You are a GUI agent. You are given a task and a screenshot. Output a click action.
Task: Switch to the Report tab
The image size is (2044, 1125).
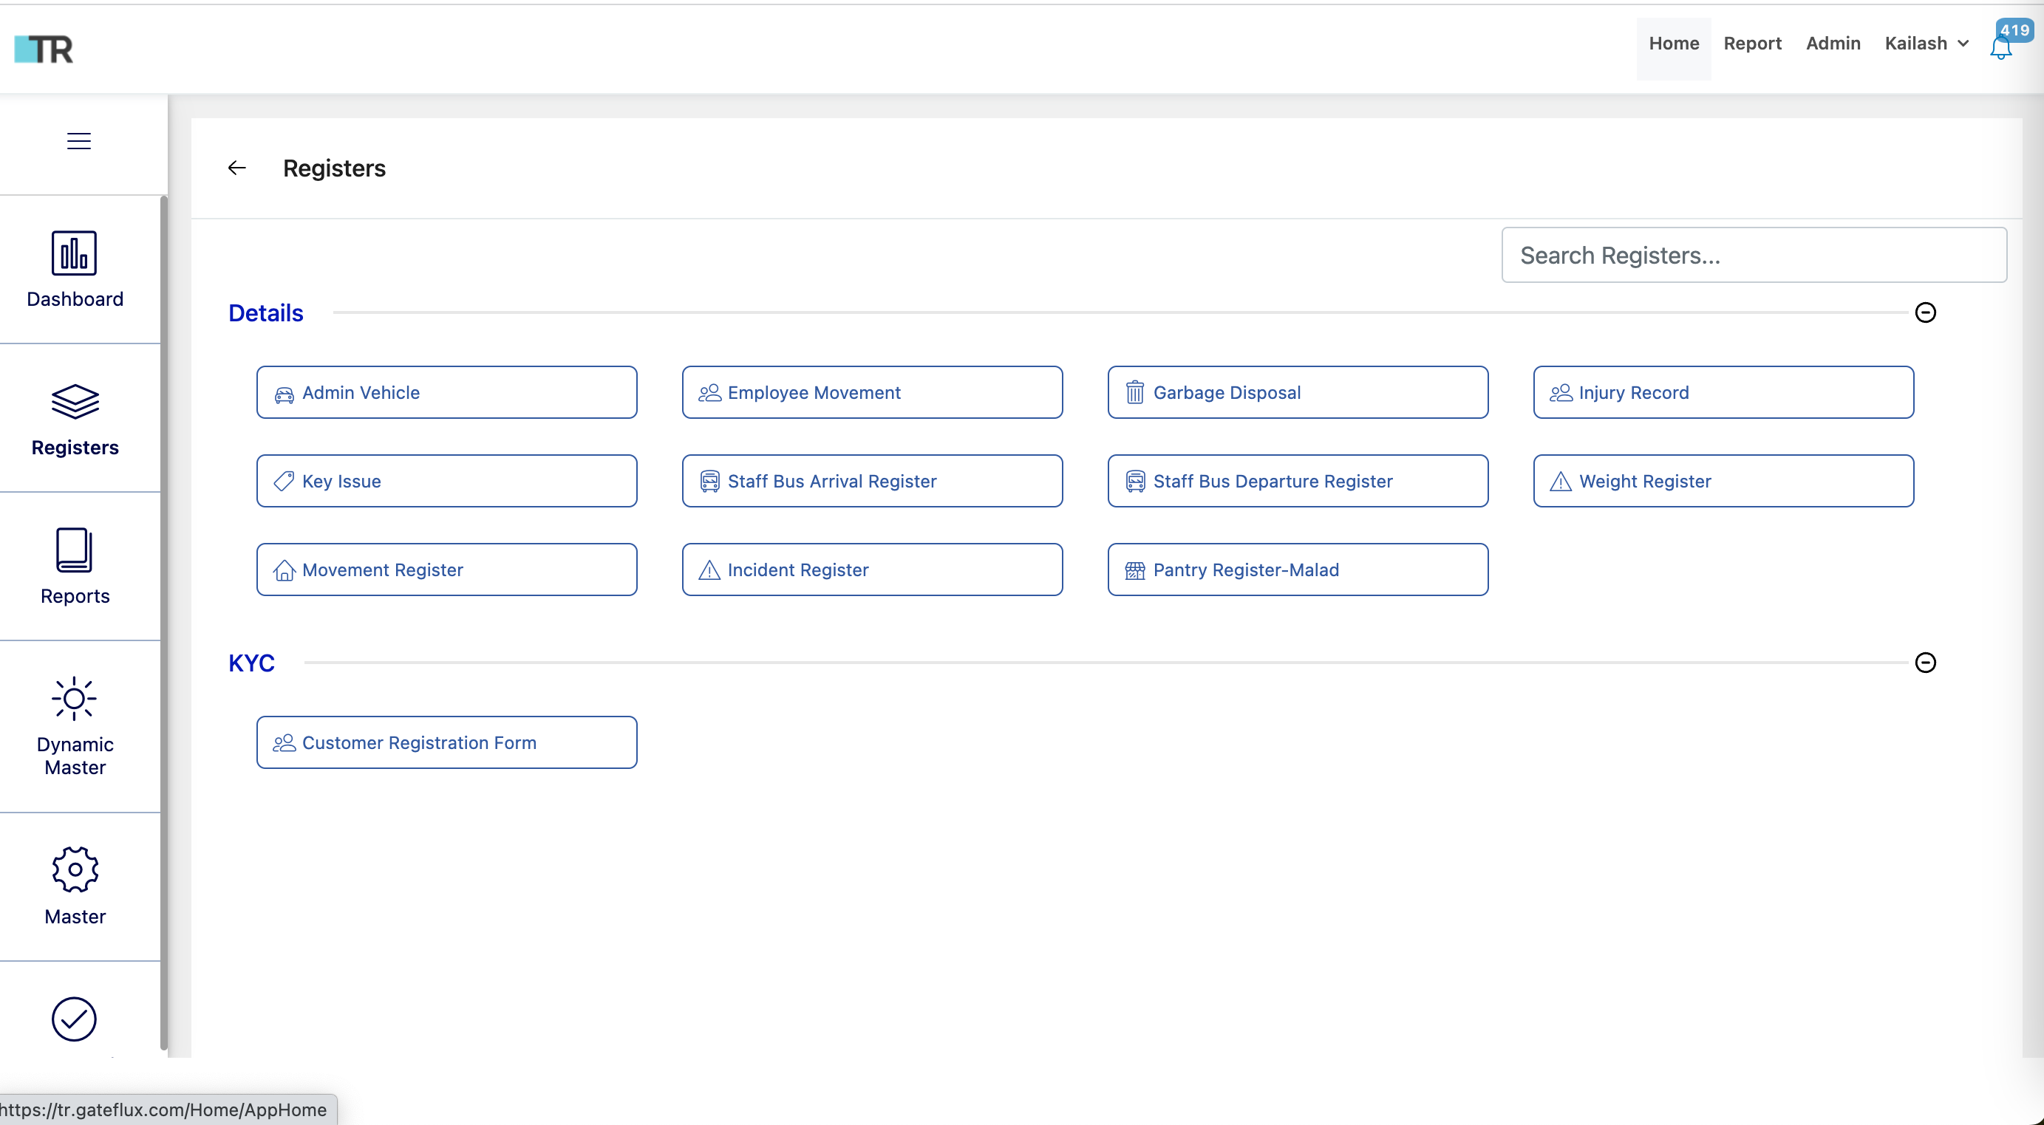(x=1753, y=44)
